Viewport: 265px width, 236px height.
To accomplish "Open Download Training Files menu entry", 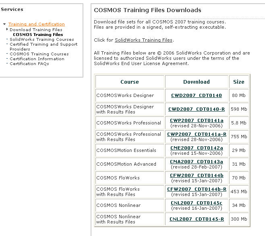I will pos(36,29).
